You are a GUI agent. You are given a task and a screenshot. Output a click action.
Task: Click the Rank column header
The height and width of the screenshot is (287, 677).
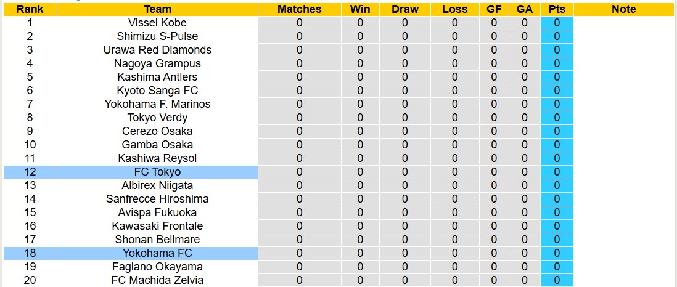30,9
